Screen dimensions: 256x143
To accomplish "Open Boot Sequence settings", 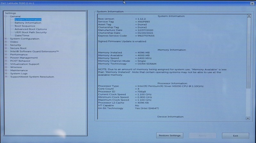I will pos(25,26).
